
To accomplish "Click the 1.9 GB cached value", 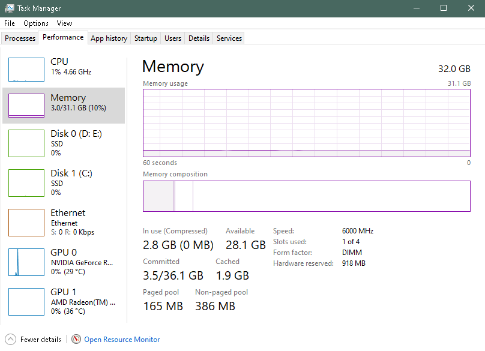I will click(x=232, y=275).
